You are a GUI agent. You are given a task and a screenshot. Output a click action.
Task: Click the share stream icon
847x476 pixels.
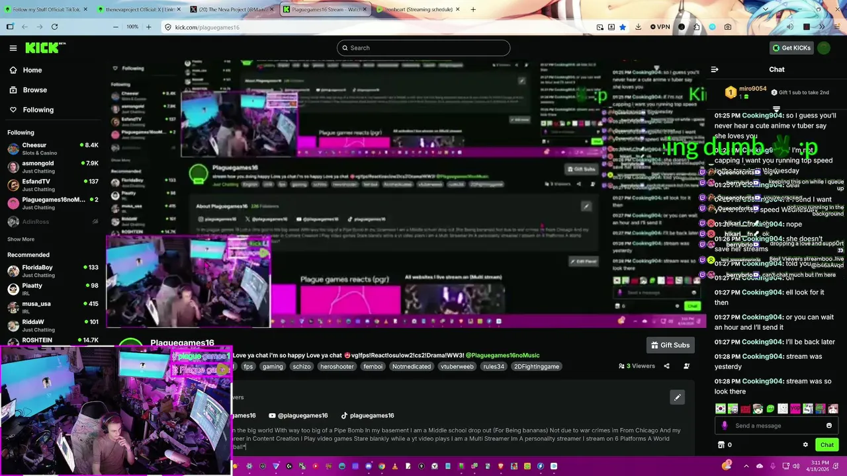[666, 366]
